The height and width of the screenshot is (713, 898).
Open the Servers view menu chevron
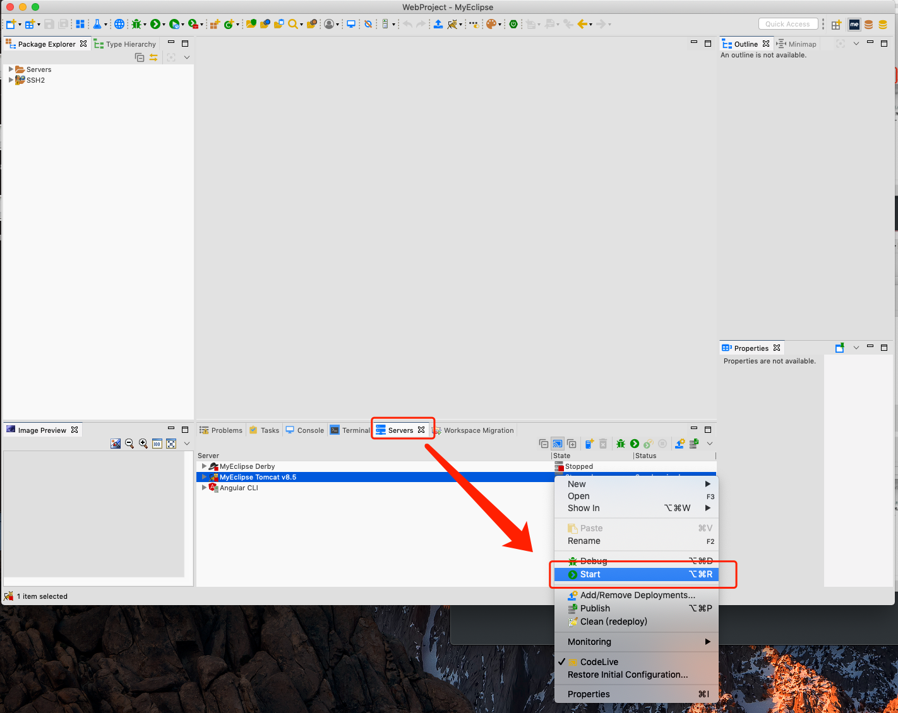[710, 444]
